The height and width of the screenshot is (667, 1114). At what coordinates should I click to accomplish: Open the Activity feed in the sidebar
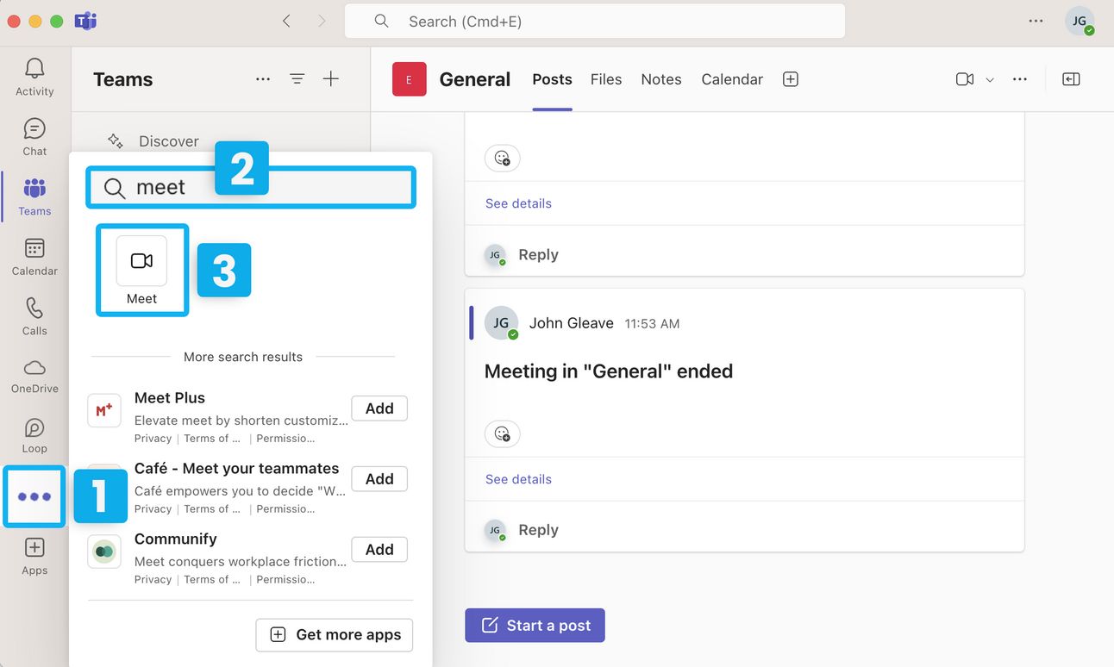tap(34, 78)
